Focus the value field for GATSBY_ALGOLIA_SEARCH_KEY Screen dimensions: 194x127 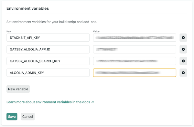pos(135,61)
